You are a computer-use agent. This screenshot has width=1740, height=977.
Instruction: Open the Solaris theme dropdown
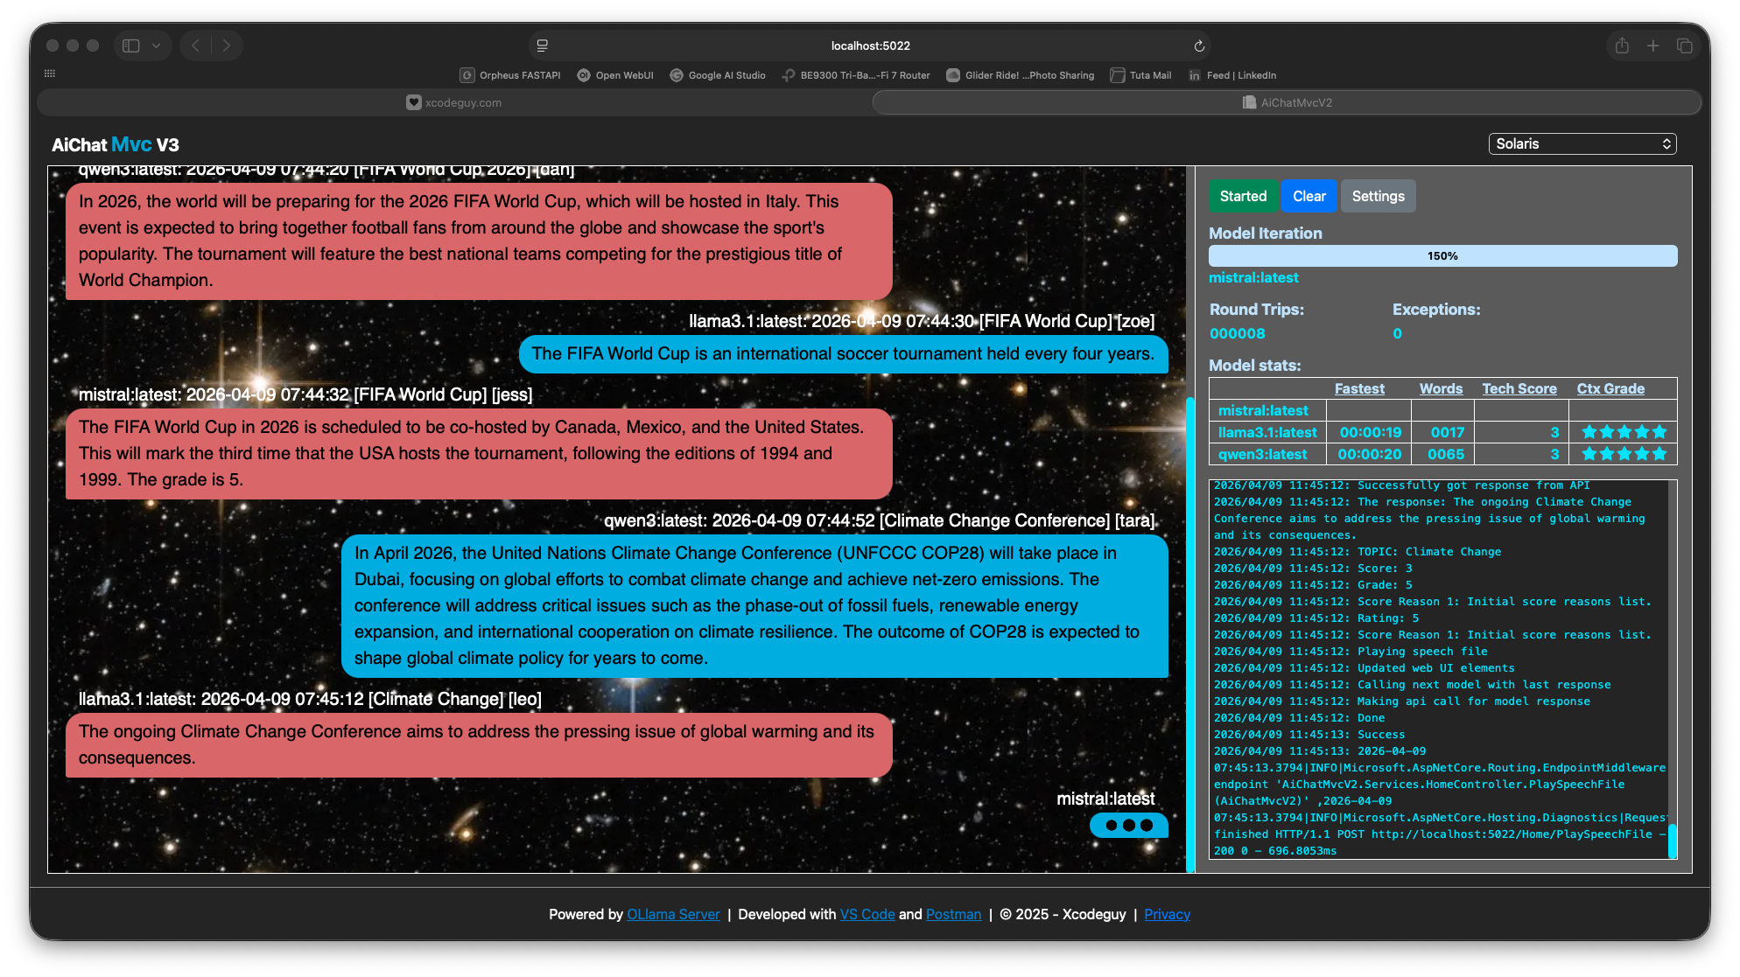point(1582,143)
